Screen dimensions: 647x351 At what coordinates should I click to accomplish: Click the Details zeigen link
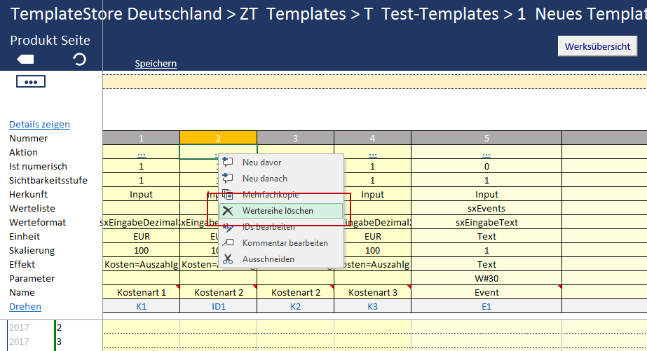39,125
